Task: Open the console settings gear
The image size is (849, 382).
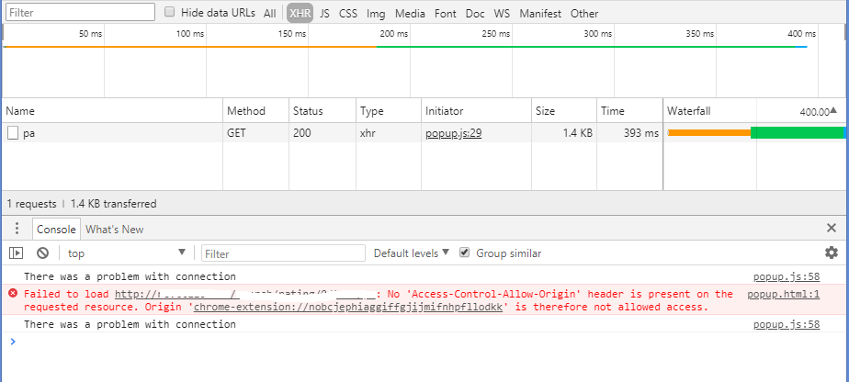Action: point(832,253)
